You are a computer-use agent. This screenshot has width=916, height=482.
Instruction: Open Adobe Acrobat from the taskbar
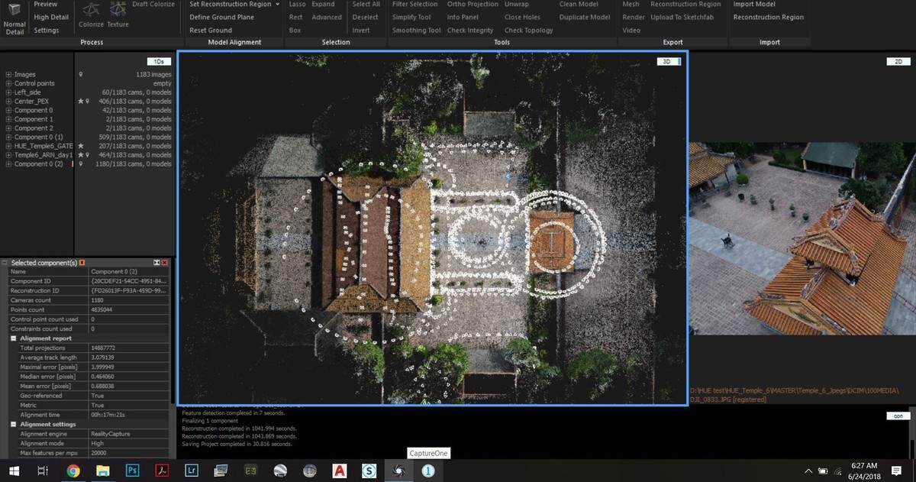coord(162,471)
